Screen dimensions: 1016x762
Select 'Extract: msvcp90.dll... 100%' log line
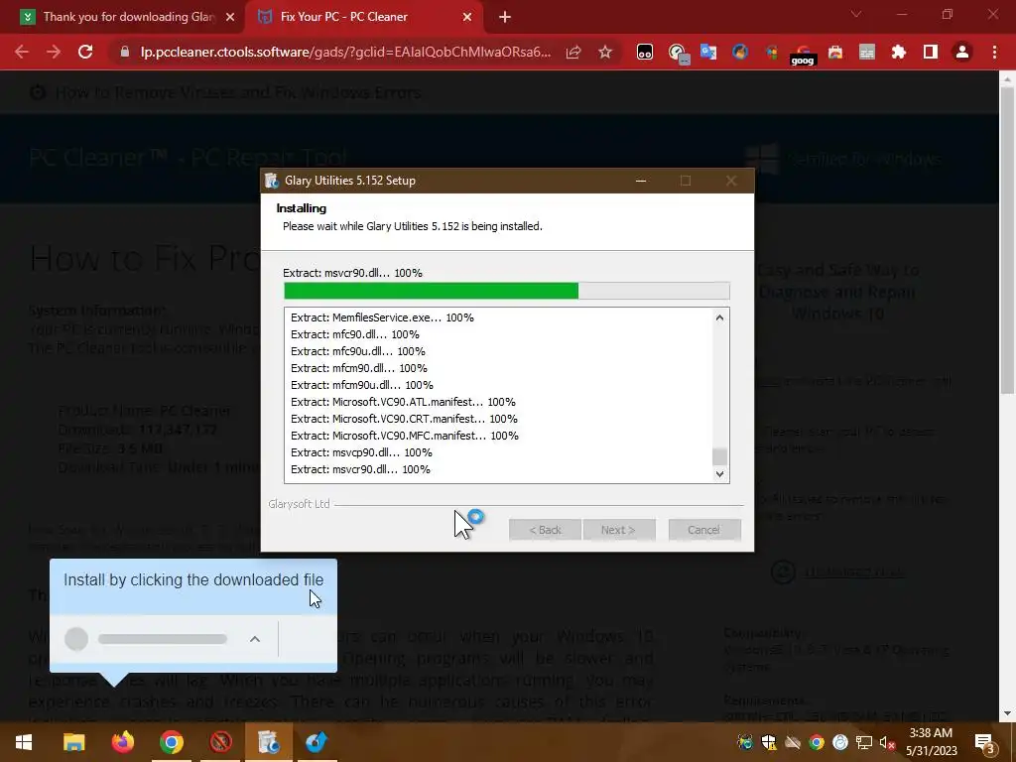tap(361, 452)
